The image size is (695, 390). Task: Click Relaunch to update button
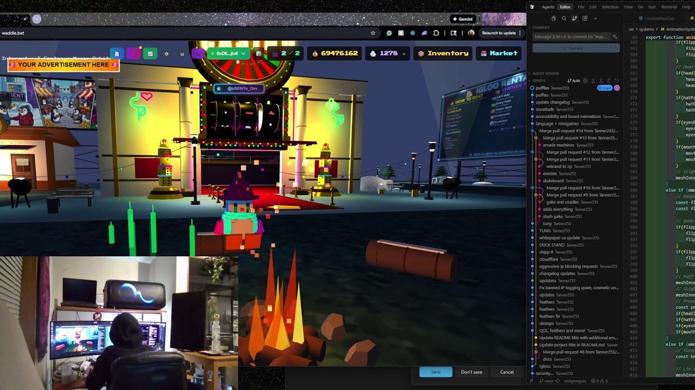[x=502, y=33]
